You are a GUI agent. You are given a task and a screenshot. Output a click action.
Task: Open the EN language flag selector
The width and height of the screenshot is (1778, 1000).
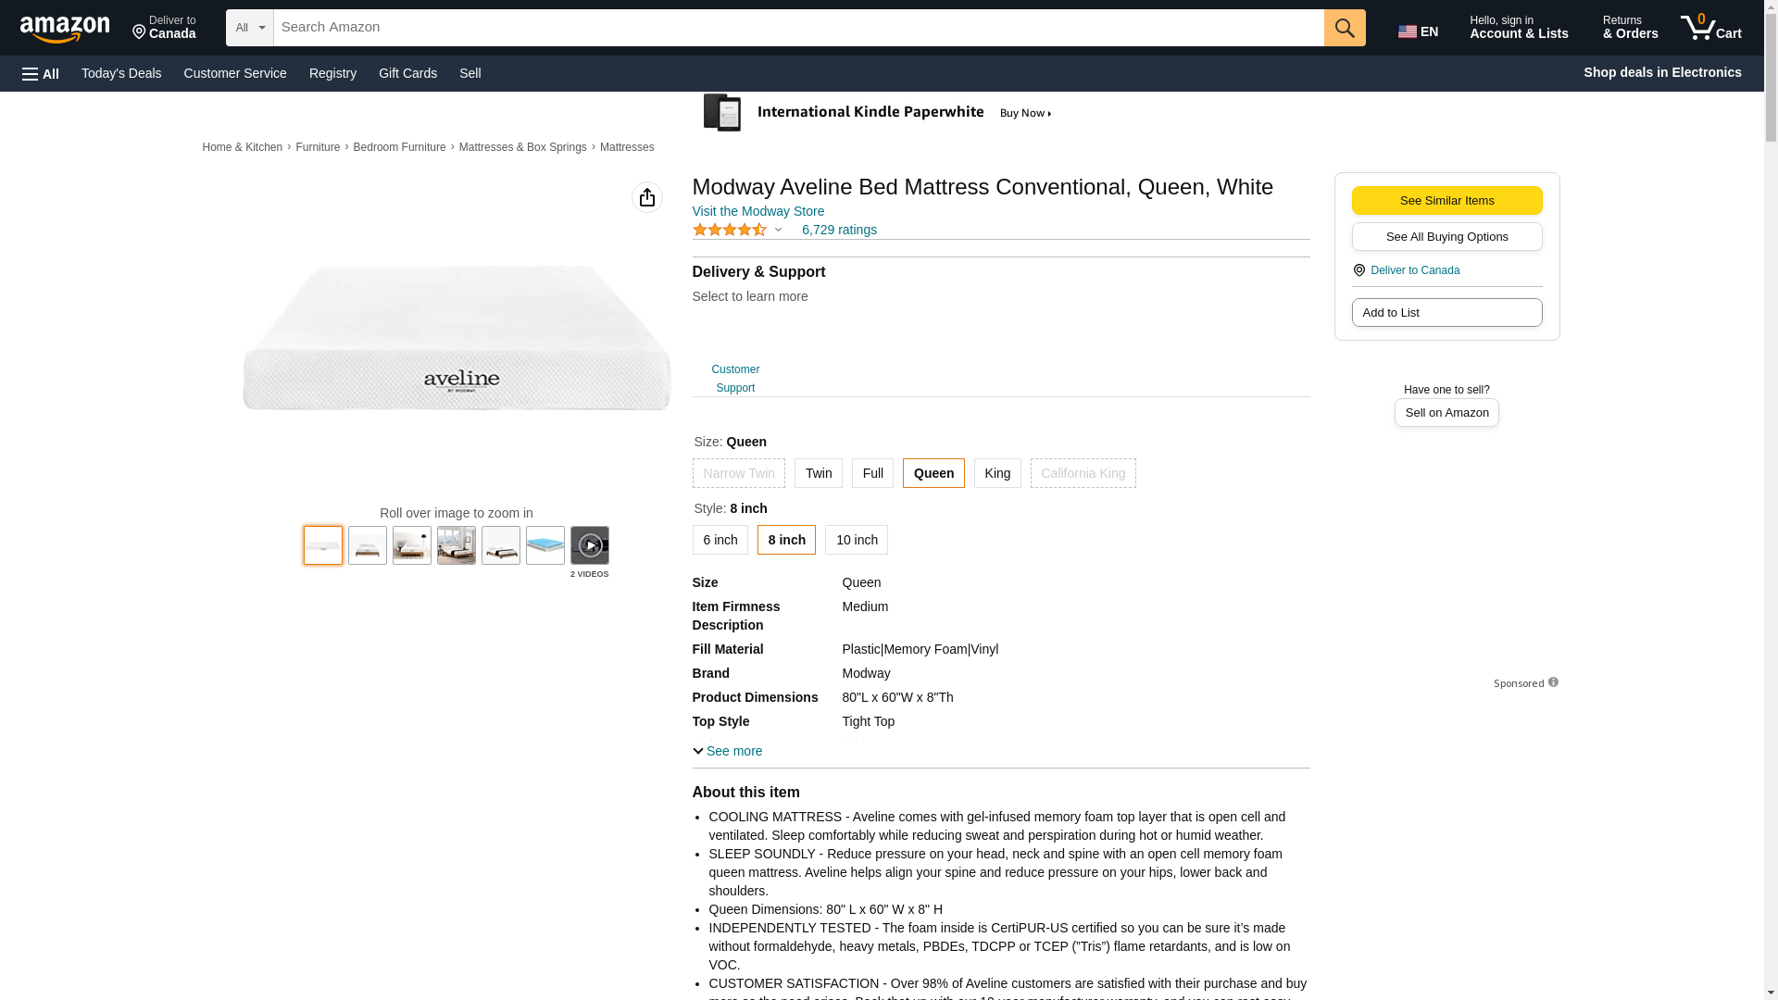click(x=1418, y=31)
